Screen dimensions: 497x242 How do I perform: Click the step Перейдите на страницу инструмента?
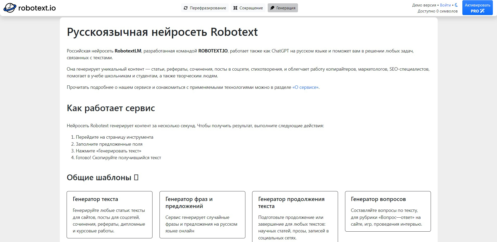coord(114,137)
